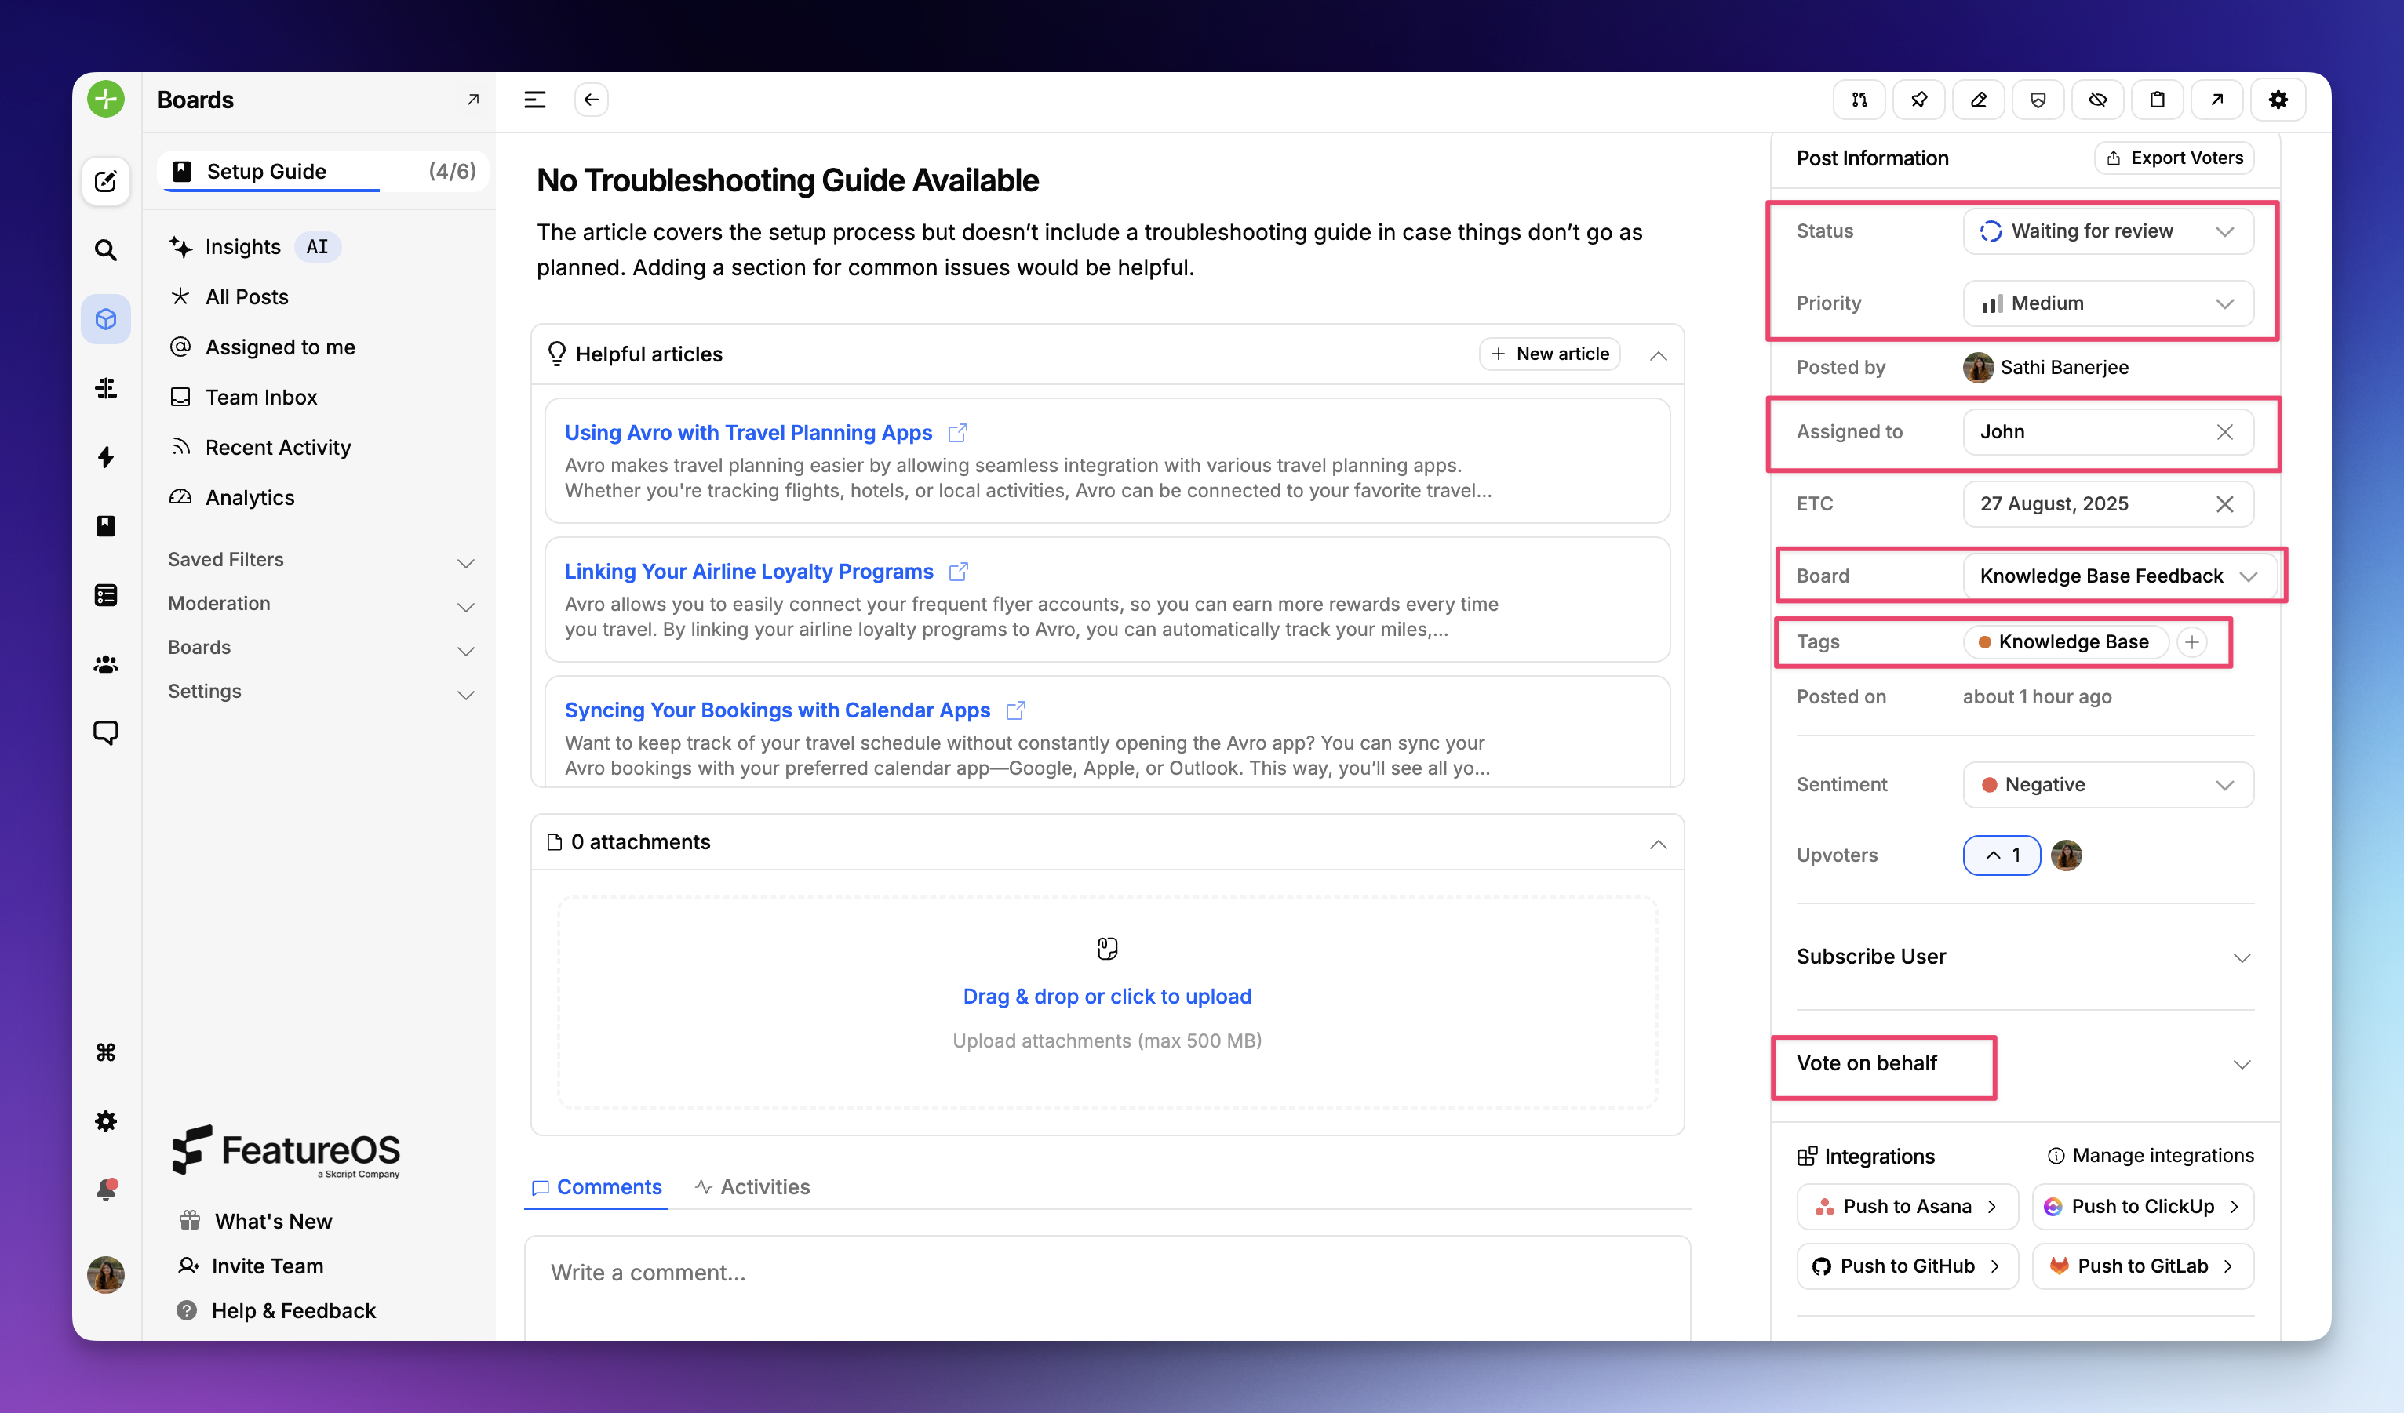
Task: Select the Boards cube icon in sidebar
Action: (105, 319)
